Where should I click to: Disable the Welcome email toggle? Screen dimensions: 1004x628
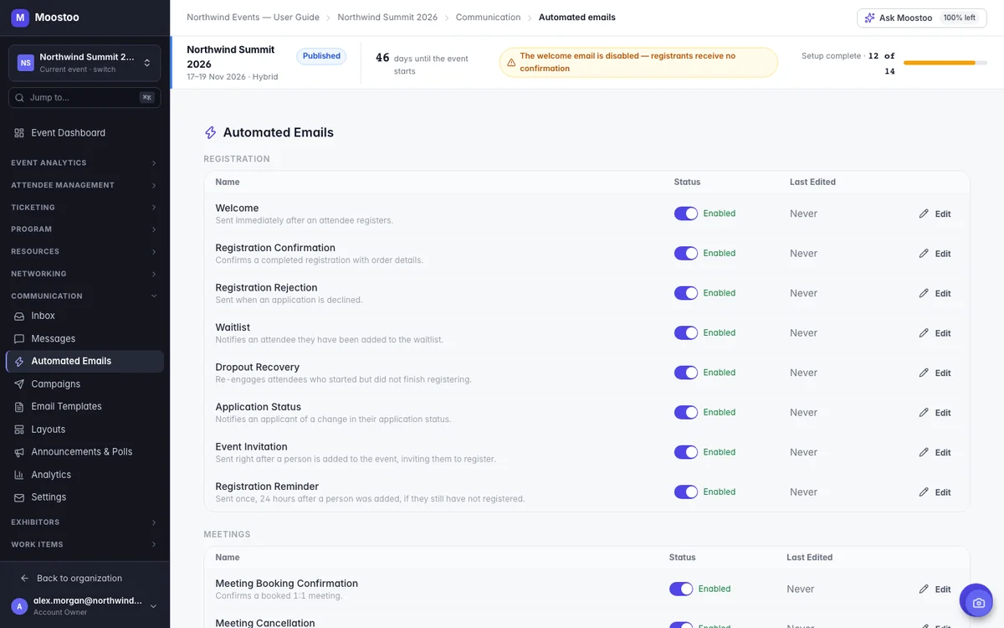[x=686, y=214]
